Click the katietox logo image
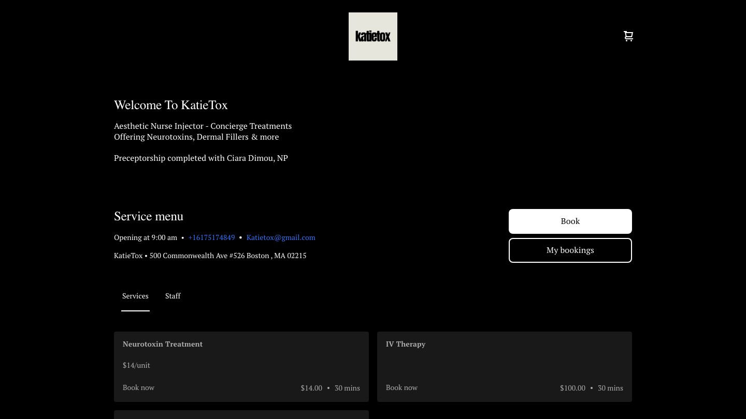 coord(373,36)
